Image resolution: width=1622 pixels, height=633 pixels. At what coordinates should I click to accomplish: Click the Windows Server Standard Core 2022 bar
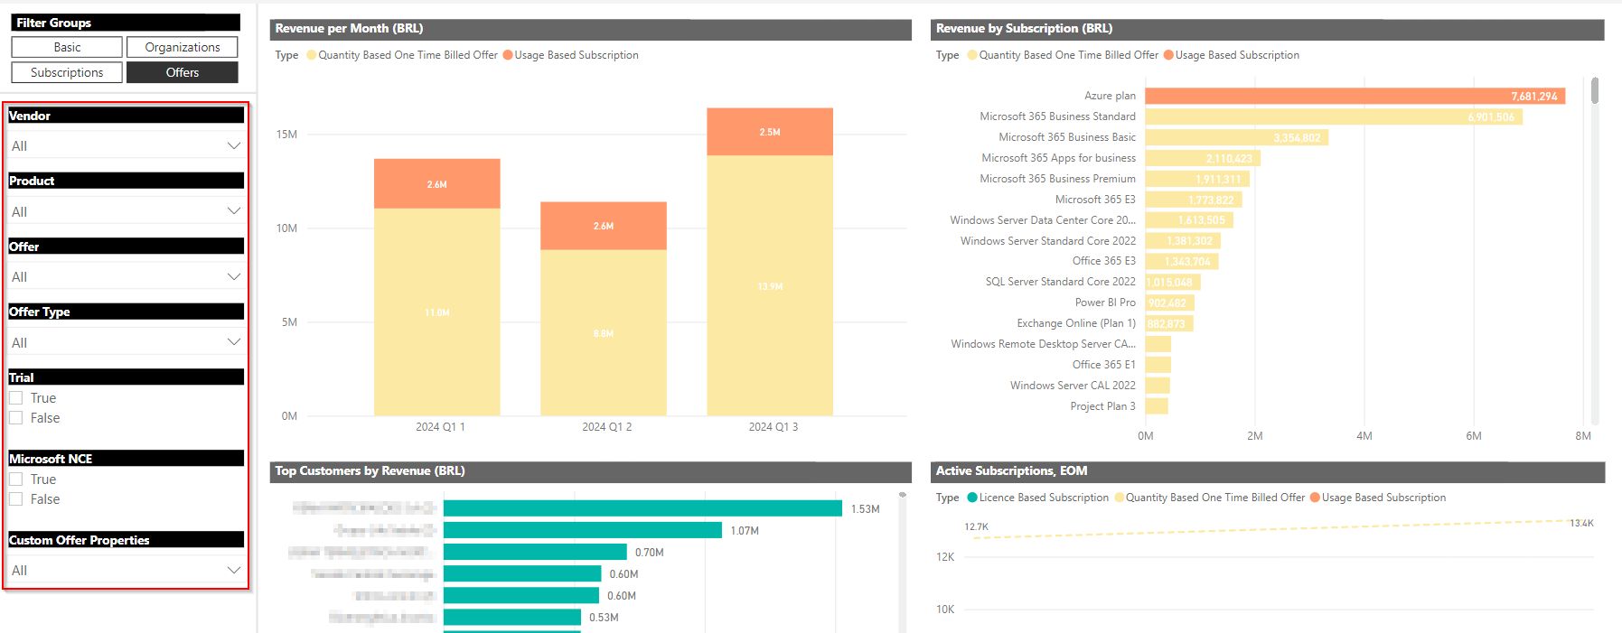[x=1183, y=241]
